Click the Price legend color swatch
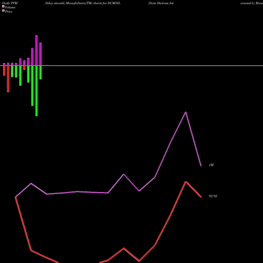 coord(3,11)
